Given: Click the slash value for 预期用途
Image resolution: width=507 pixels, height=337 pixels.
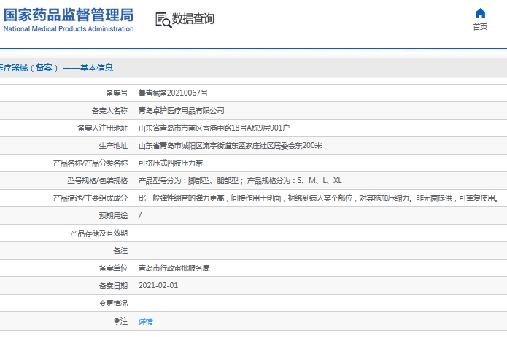Looking at the screenshot, I should coord(140,215).
